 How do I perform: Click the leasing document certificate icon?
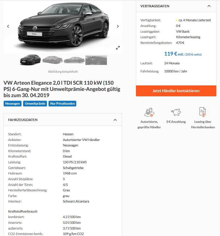pyautogui.click(x=203, y=112)
